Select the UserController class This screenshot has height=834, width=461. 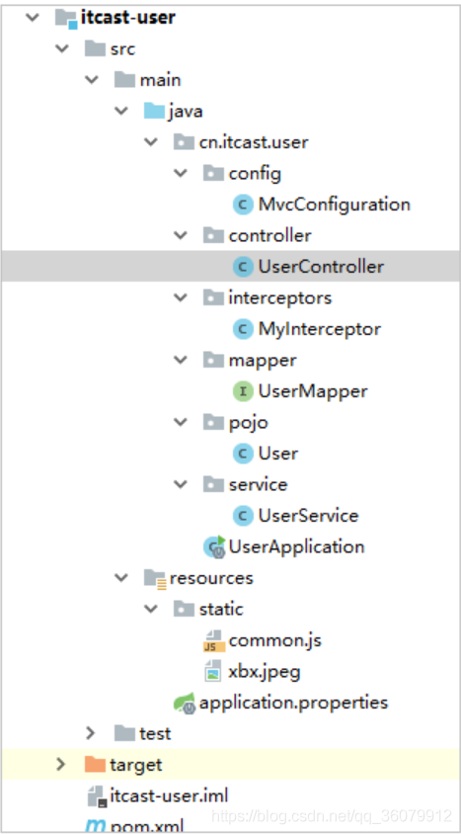point(321,267)
